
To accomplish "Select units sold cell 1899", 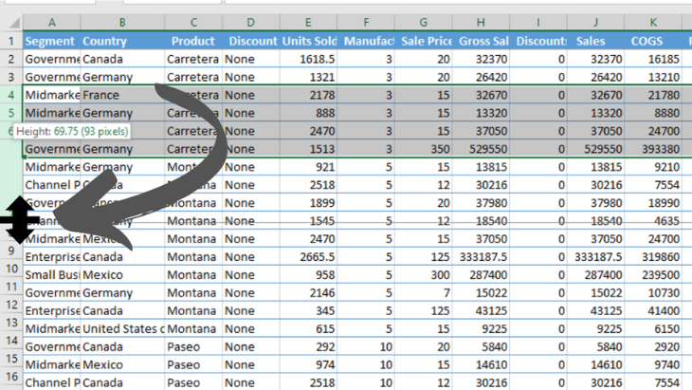I will (x=308, y=203).
